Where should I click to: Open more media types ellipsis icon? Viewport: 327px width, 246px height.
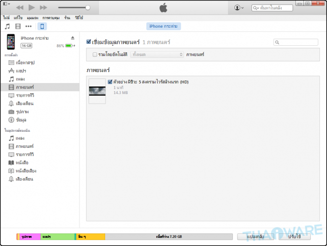28,26
